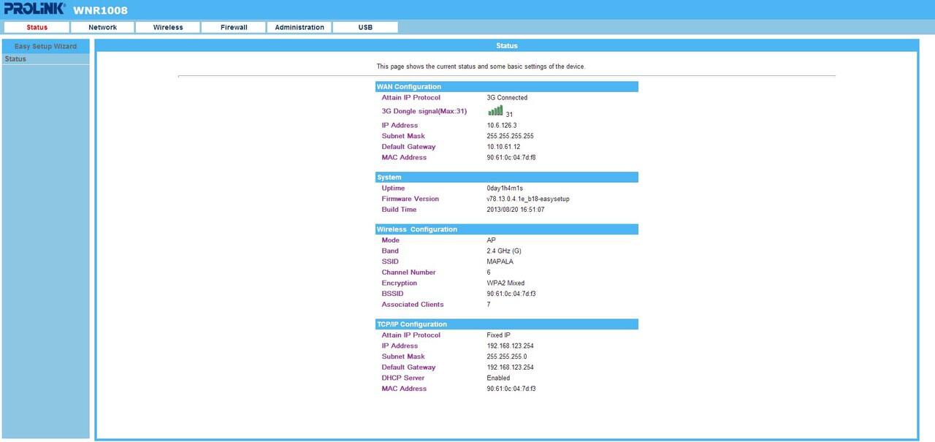This screenshot has height=442, width=935.
Task: Click the SSID value MAPALA
Action: point(500,262)
